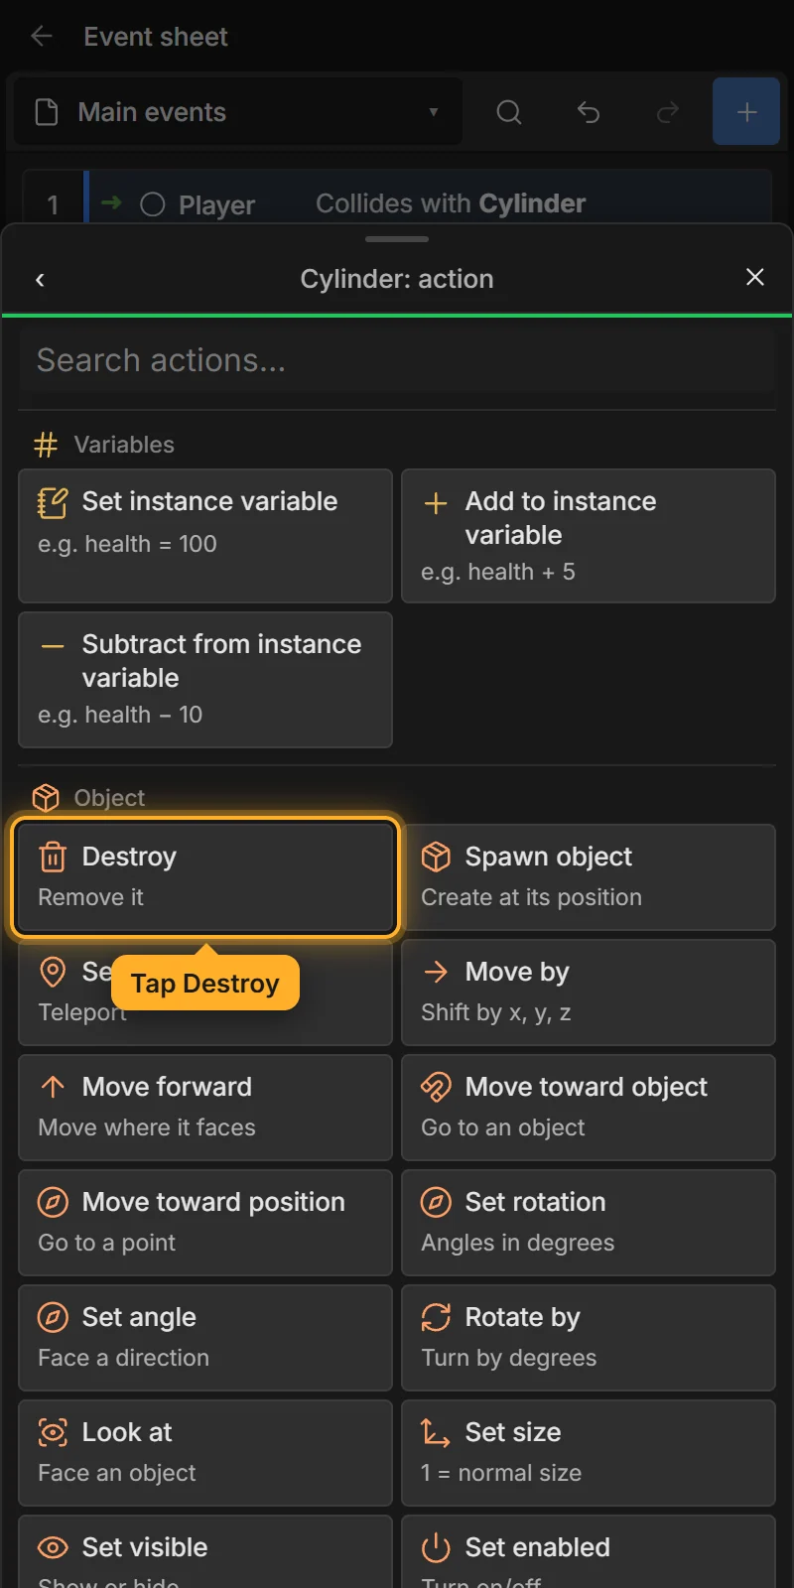Select the Player radio circle in event row
The width and height of the screenshot is (794, 1588).
point(153,204)
